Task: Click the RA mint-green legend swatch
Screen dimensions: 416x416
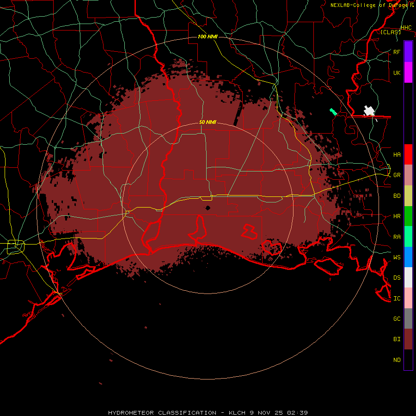Action: coord(408,237)
